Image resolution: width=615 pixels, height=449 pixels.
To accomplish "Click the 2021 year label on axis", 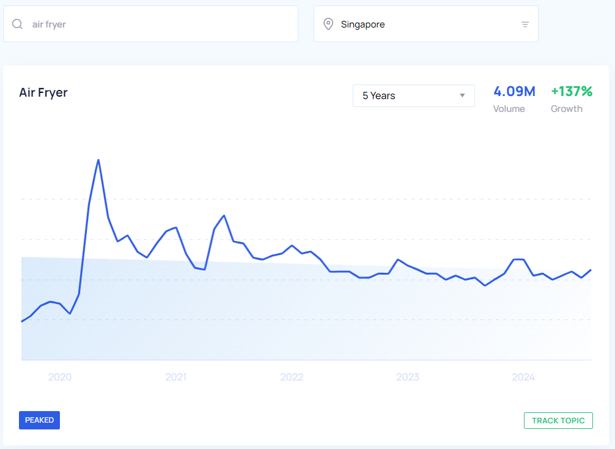I will pyautogui.click(x=175, y=377).
